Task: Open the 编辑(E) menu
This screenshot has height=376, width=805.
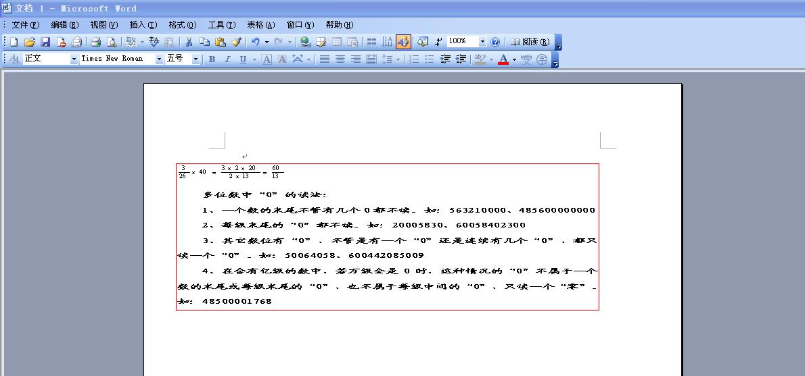Action: click(65, 24)
